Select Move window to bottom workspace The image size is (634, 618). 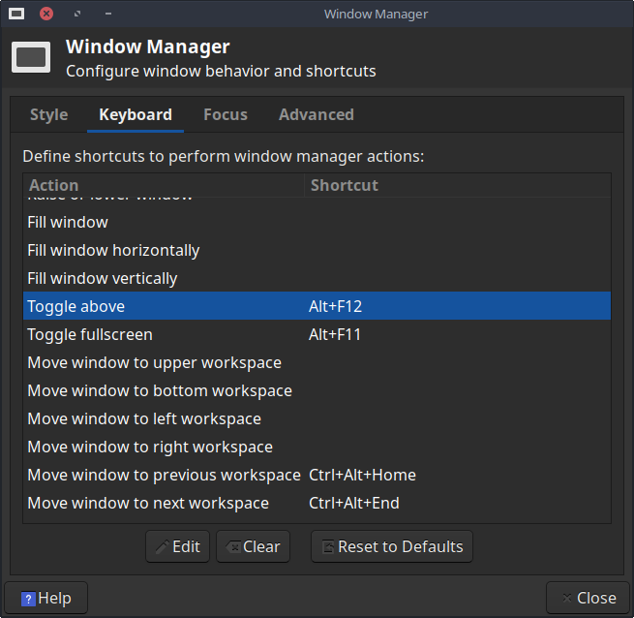pyautogui.click(x=317, y=390)
